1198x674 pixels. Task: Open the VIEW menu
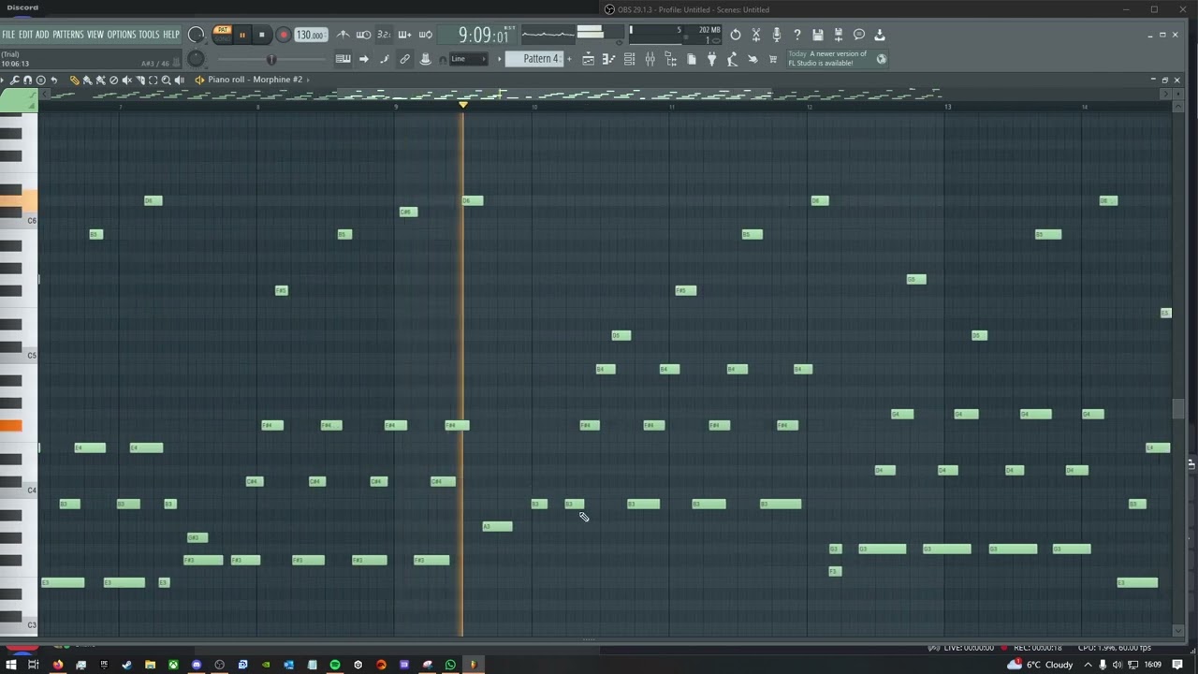(95, 35)
